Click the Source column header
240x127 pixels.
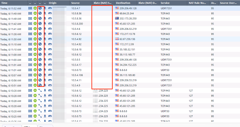[75, 3]
